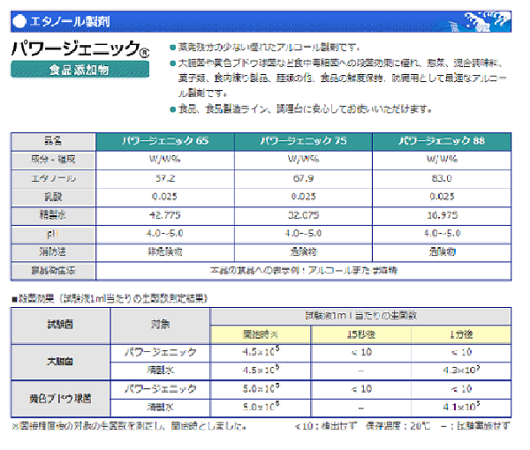Select the "消防法" row label
Viewport: 530px width, 450px height.
[52, 251]
